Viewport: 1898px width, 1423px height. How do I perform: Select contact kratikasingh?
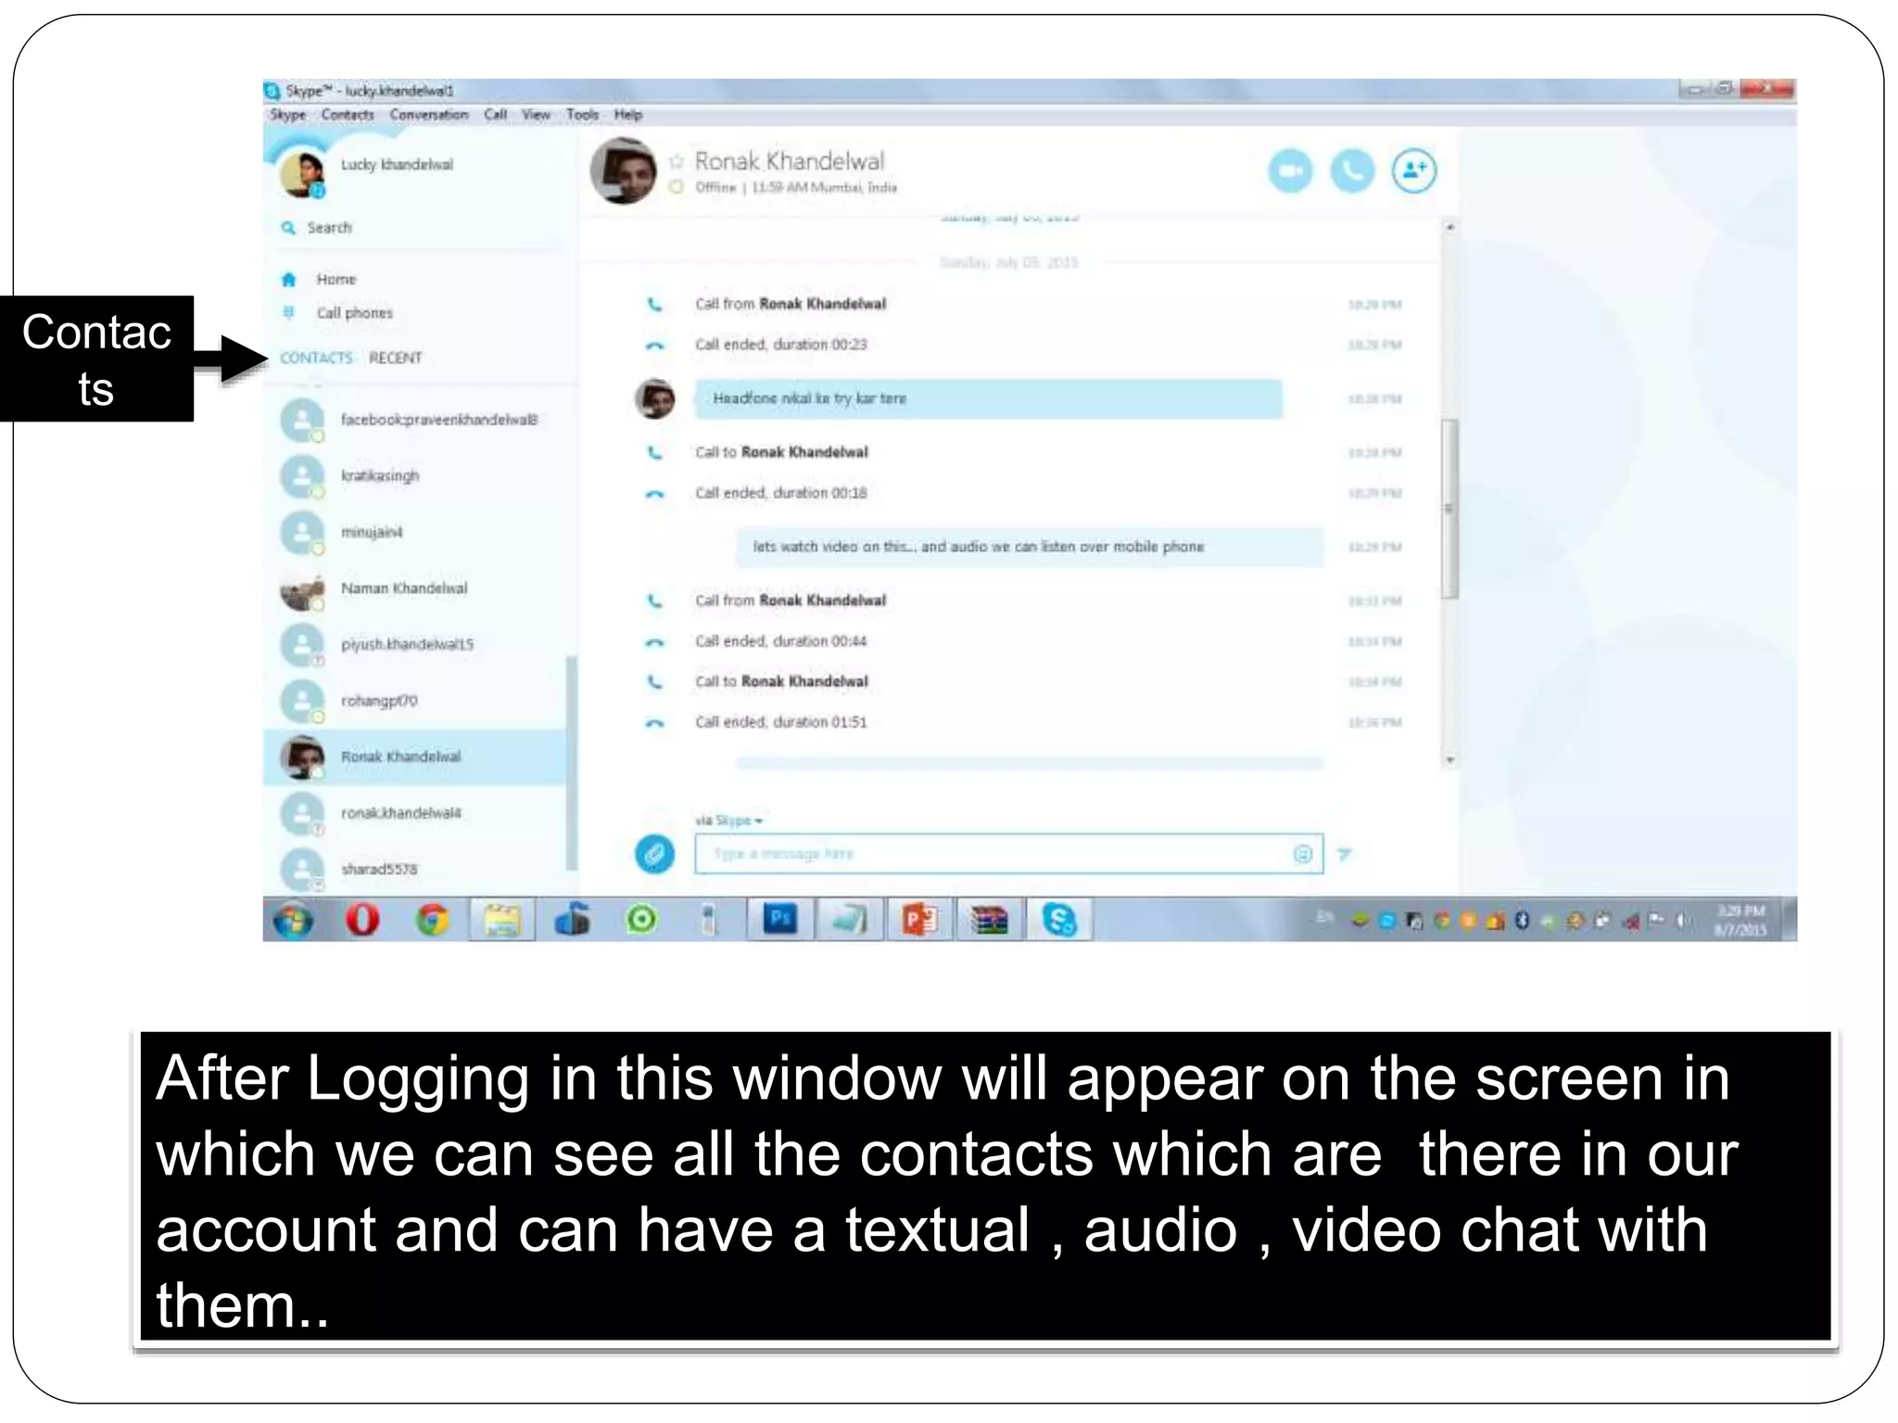tap(415, 475)
